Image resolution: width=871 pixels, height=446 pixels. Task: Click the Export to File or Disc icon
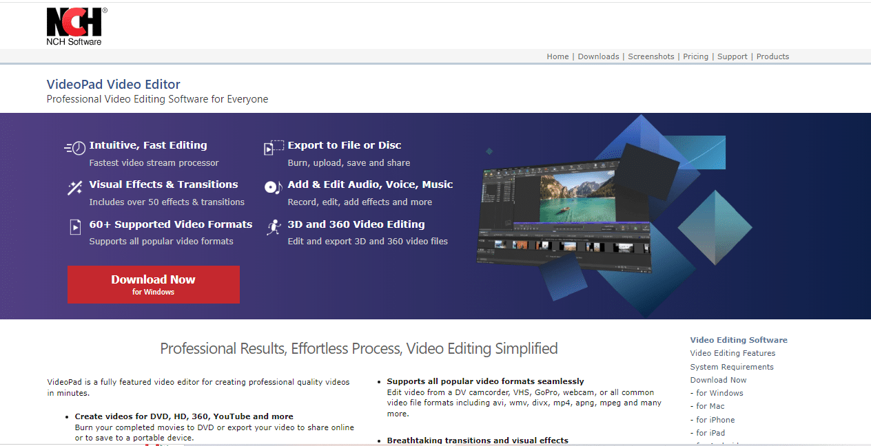pyautogui.click(x=274, y=147)
